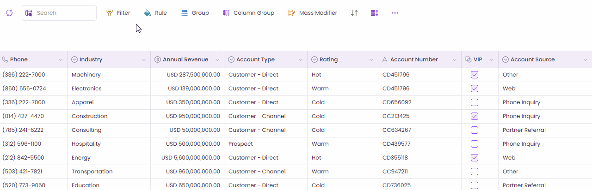Image resolution: width=592 pixels, height=190 pixels.
Task: Click the VIP column checkbox-type icon
Action: (x=468, y=59)
